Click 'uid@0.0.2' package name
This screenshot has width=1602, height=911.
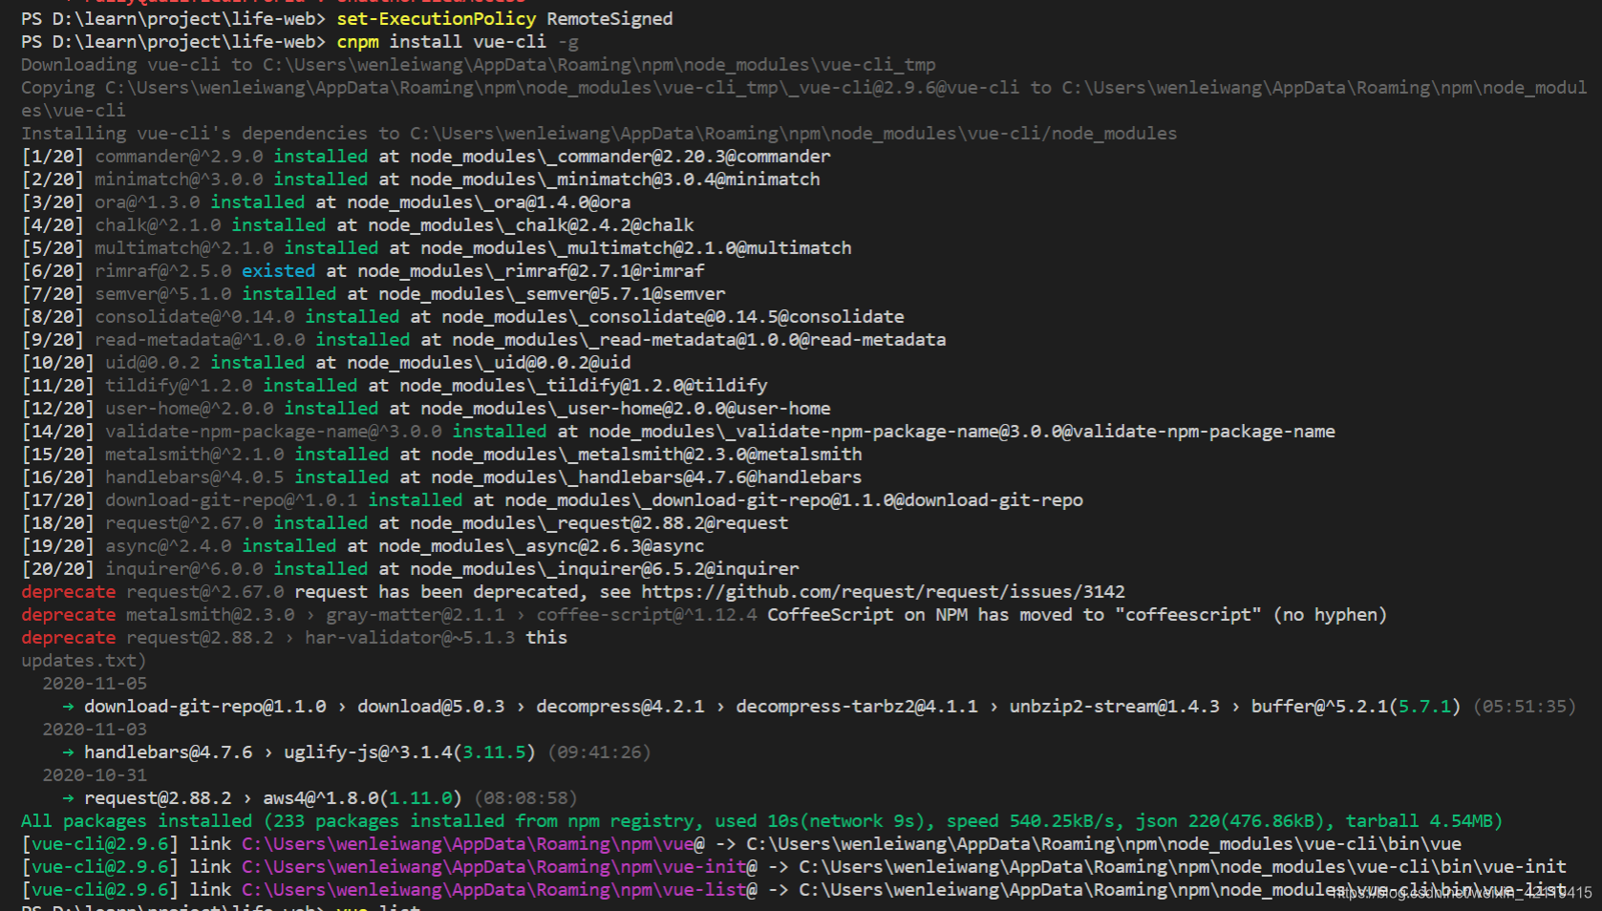[x=152, y=363]
